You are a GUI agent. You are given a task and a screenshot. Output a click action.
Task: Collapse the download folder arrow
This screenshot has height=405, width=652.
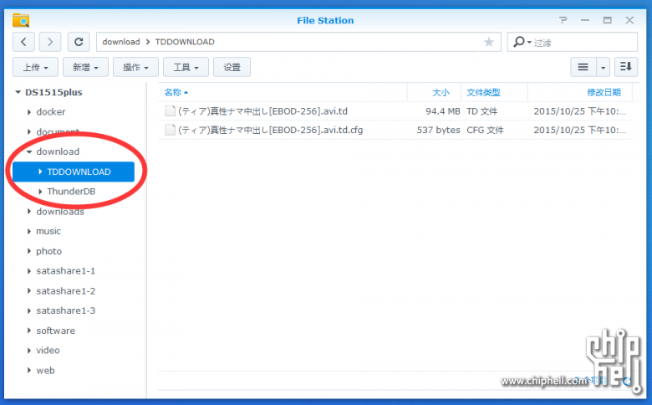29,152
